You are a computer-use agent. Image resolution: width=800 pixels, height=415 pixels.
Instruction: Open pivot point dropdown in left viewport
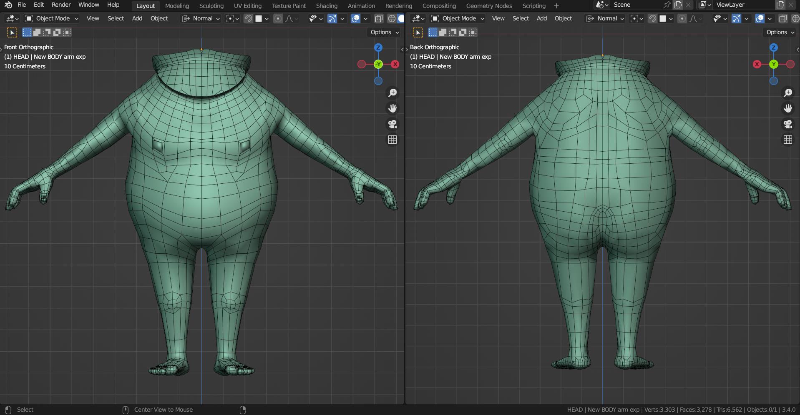pyautogui.click(x=232, y=19)
